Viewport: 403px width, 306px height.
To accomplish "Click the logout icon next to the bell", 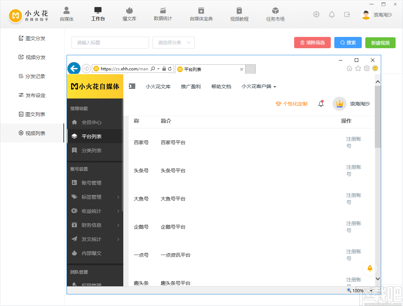I will pyautogui.click(x=347, y=14).
